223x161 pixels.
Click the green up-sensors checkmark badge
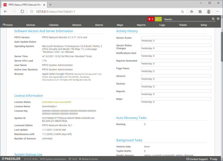(x=158, y=19)
